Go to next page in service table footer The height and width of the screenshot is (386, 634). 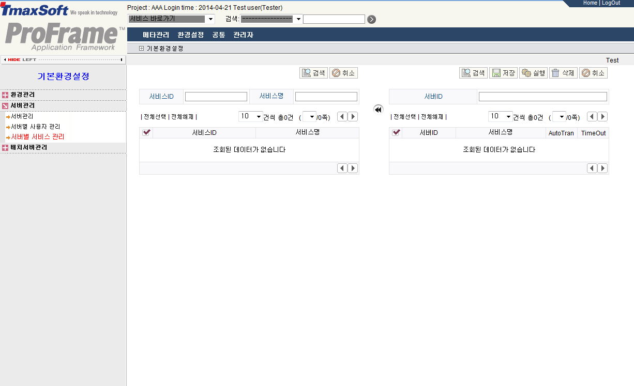(x=353, y=168)
